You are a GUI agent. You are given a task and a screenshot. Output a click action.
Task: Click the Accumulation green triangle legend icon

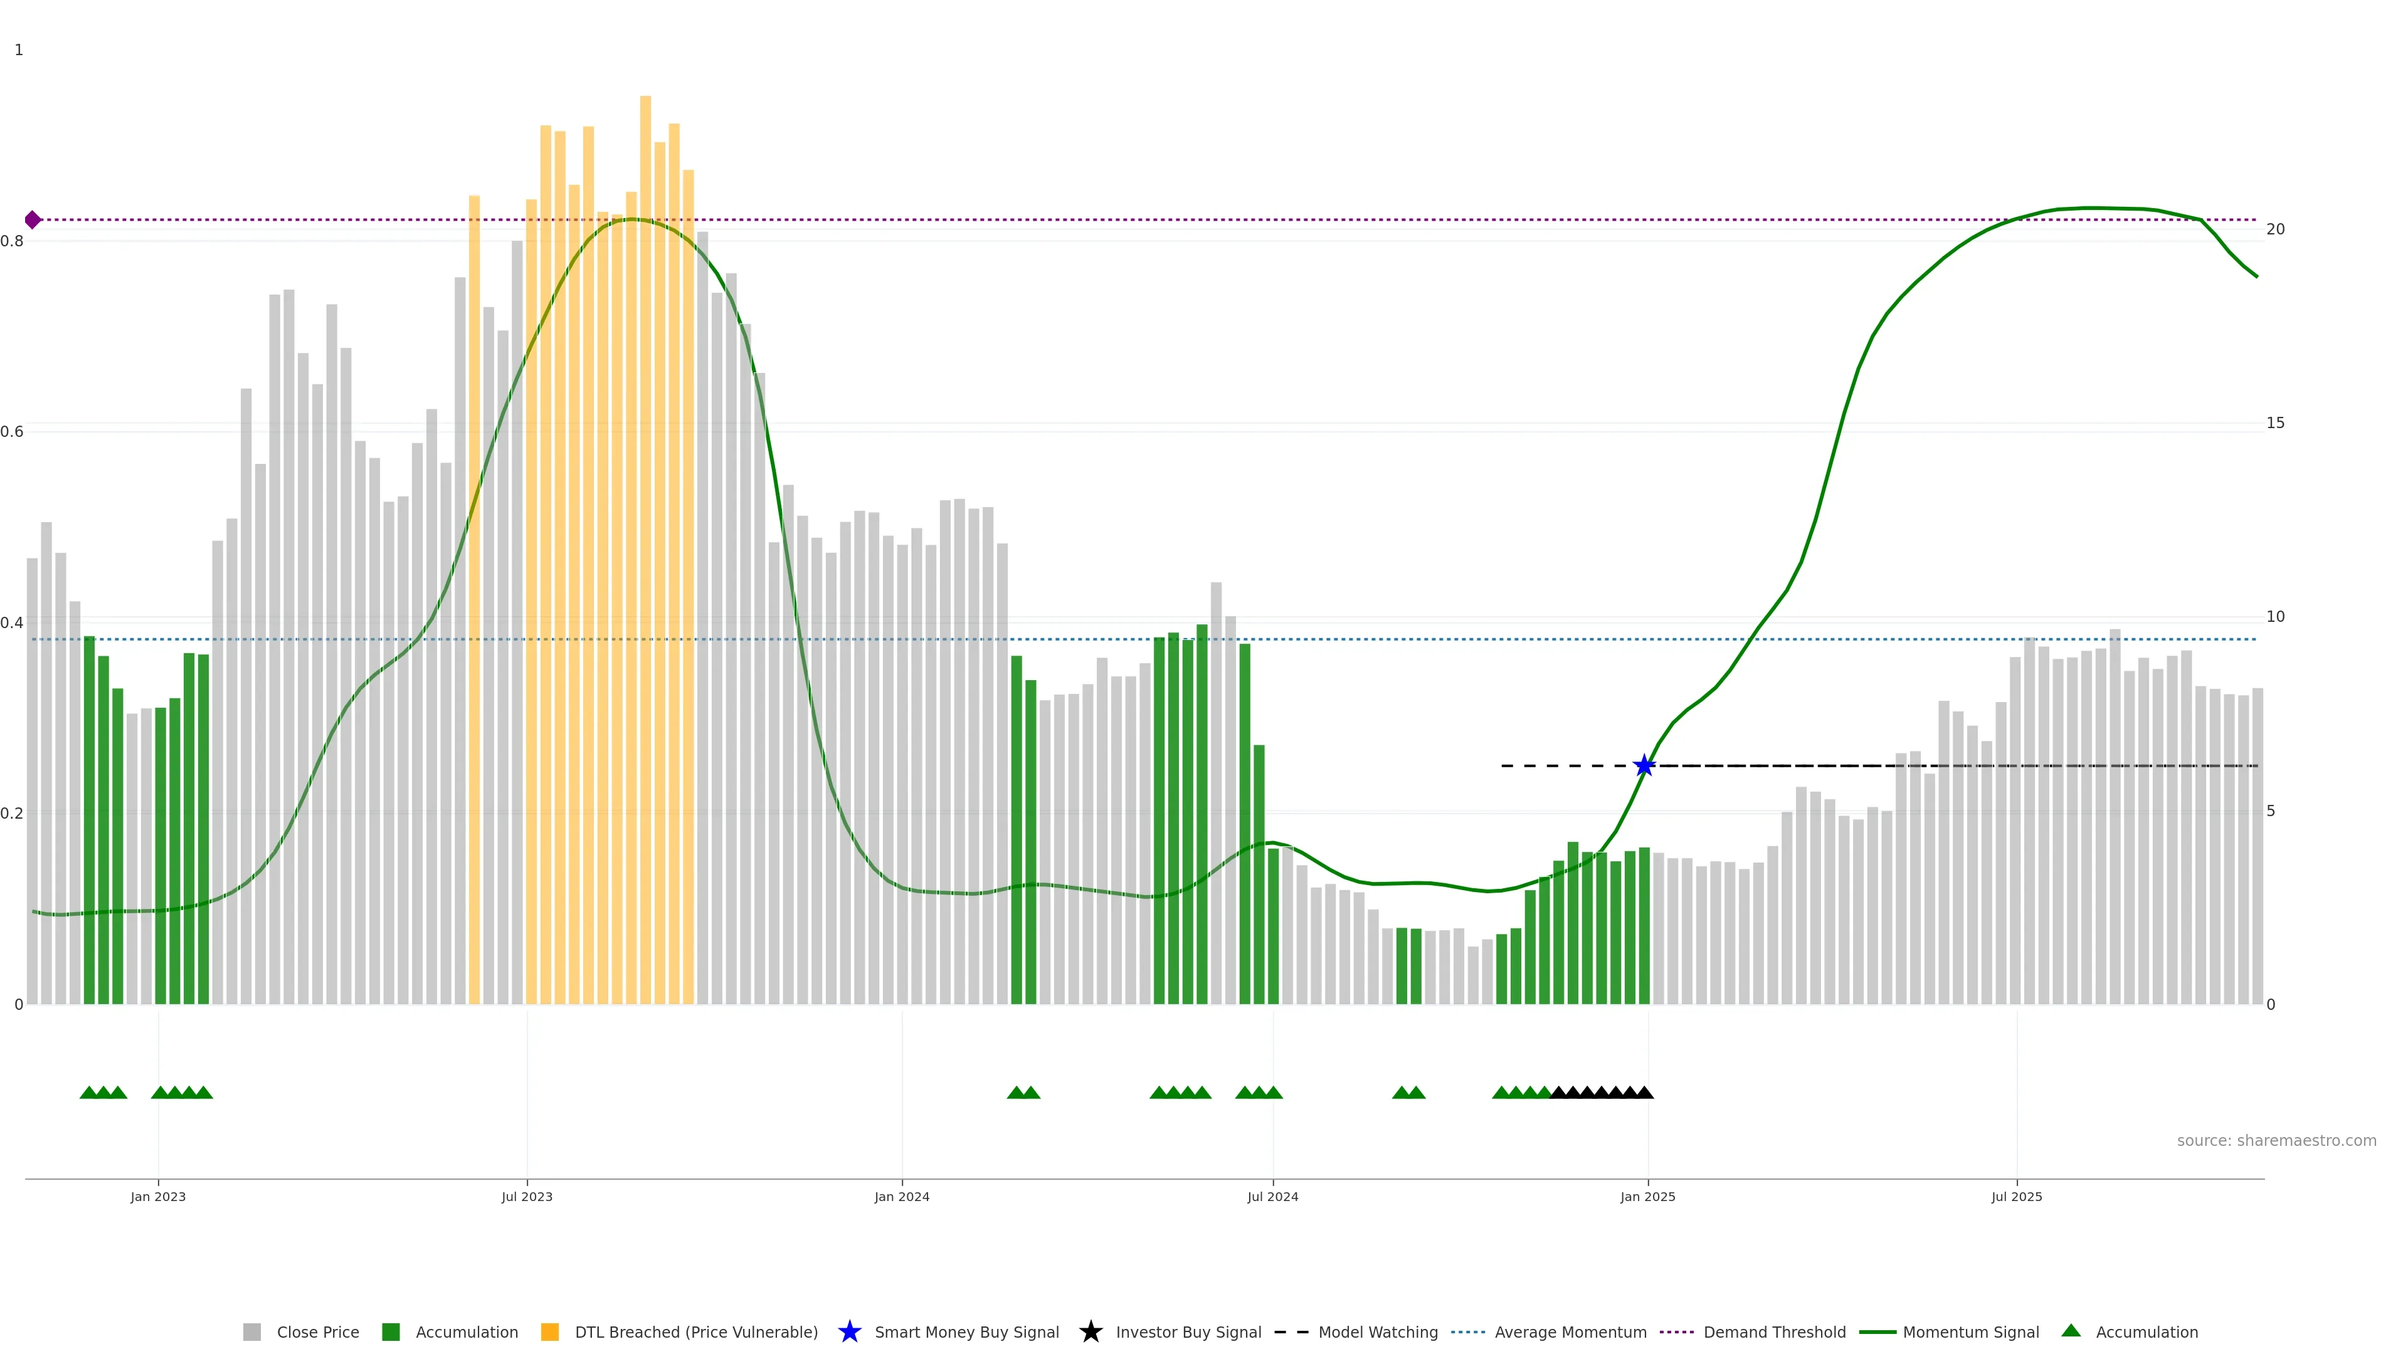click(x=2071, y=1331)
